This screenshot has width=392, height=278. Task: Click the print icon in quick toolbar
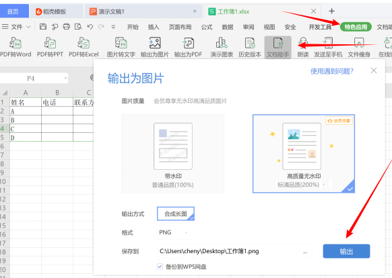tap(66, 26)
